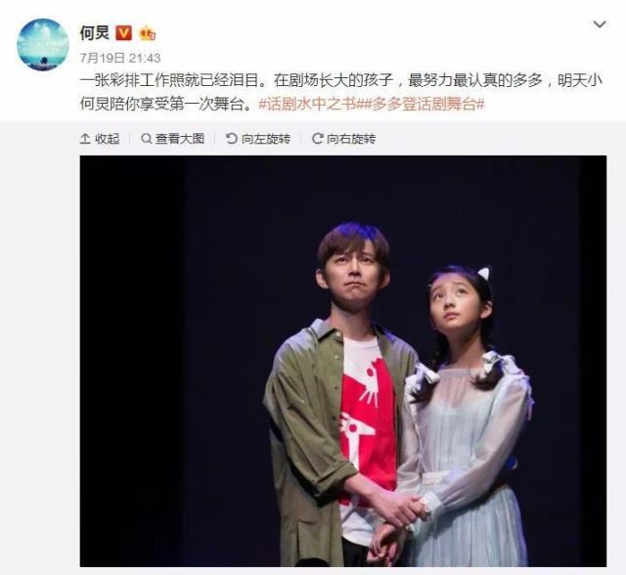The height and width of the screenshot is (575, 626).
Task: Click the post text body
Action: (341, 93)
